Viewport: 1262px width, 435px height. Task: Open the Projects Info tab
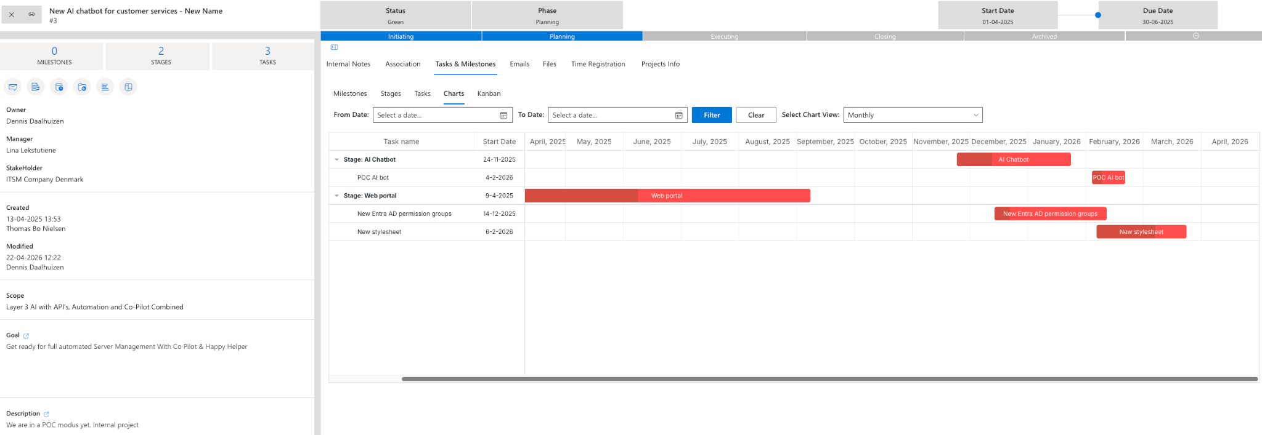tap(660, 64)
